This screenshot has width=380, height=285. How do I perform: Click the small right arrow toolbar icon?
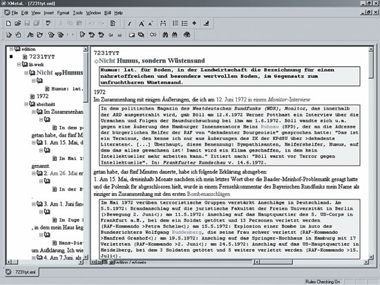(120, 35)
